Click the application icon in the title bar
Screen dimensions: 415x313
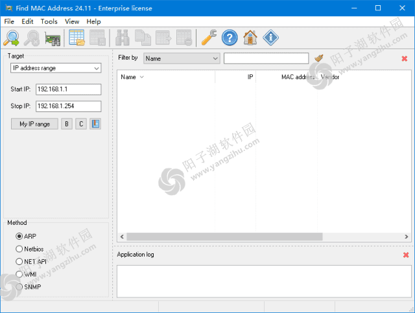(8, 8)
